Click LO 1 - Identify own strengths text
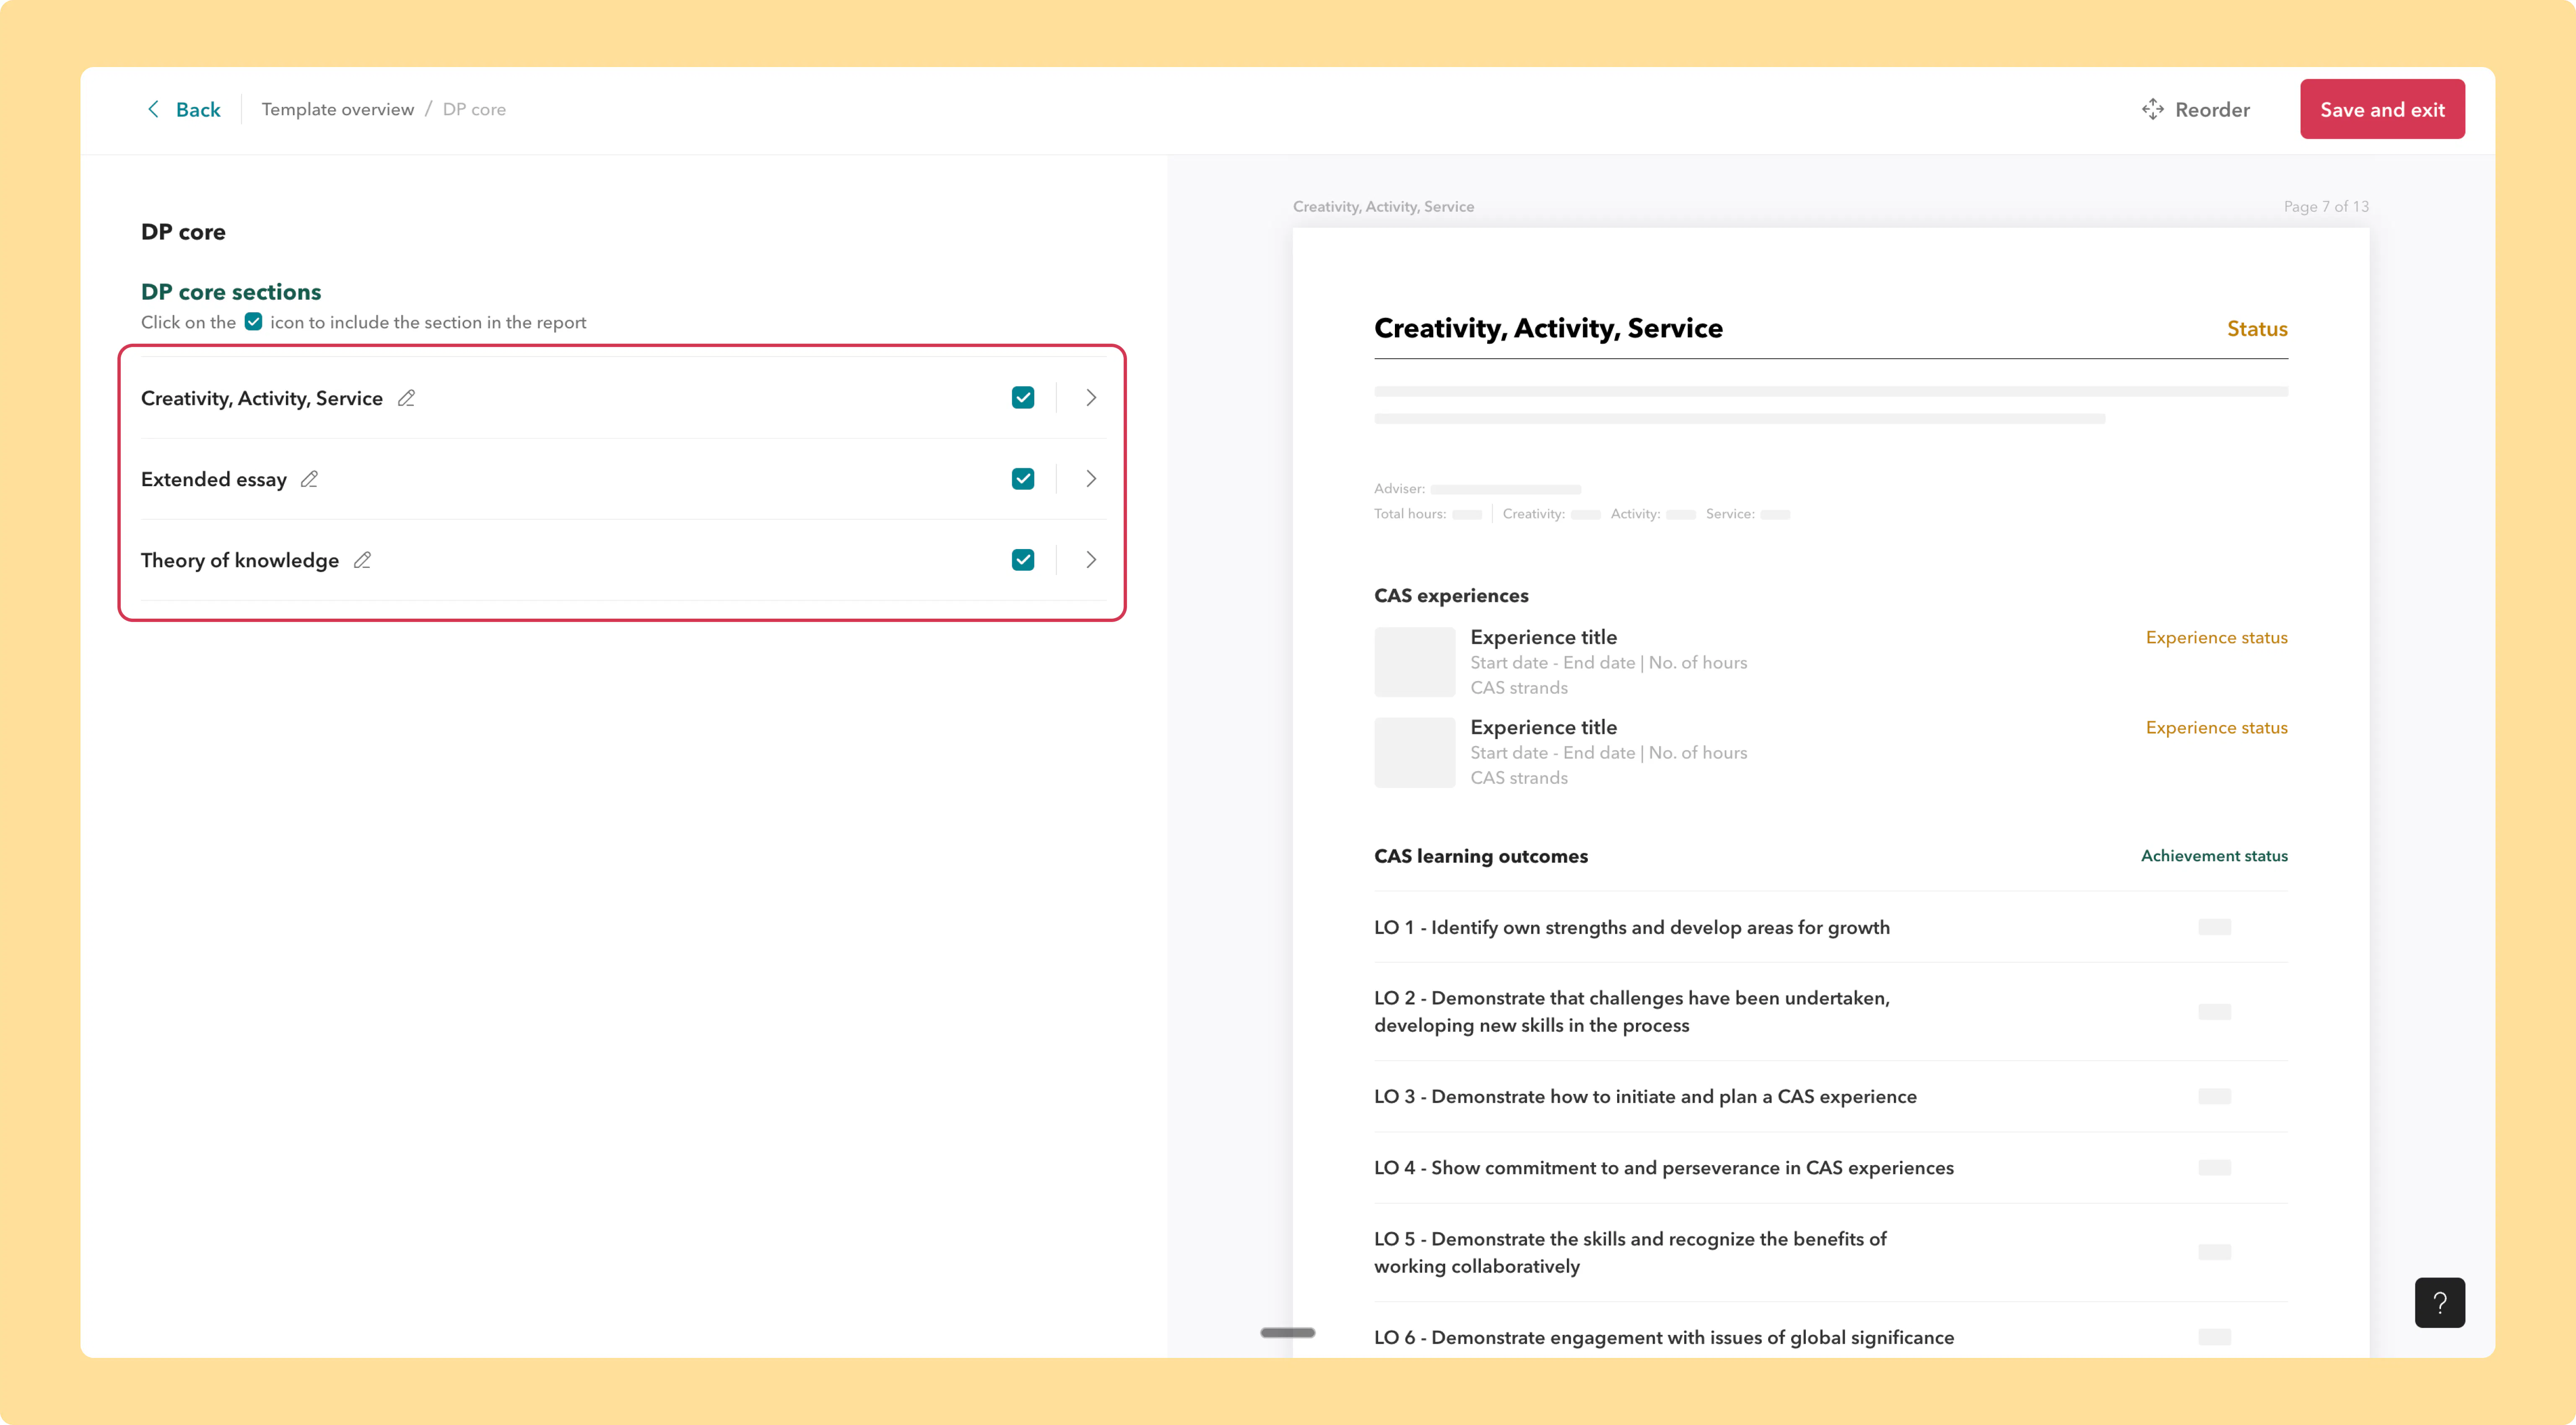Image resolution: width=2576 pixels, height=1425 pixels. click(1632, 928)
